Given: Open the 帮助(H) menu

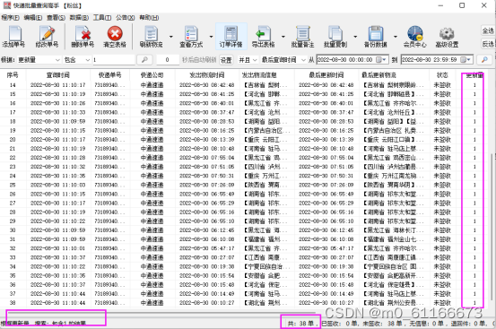Looking at the screenshot, I should (149, 18).
